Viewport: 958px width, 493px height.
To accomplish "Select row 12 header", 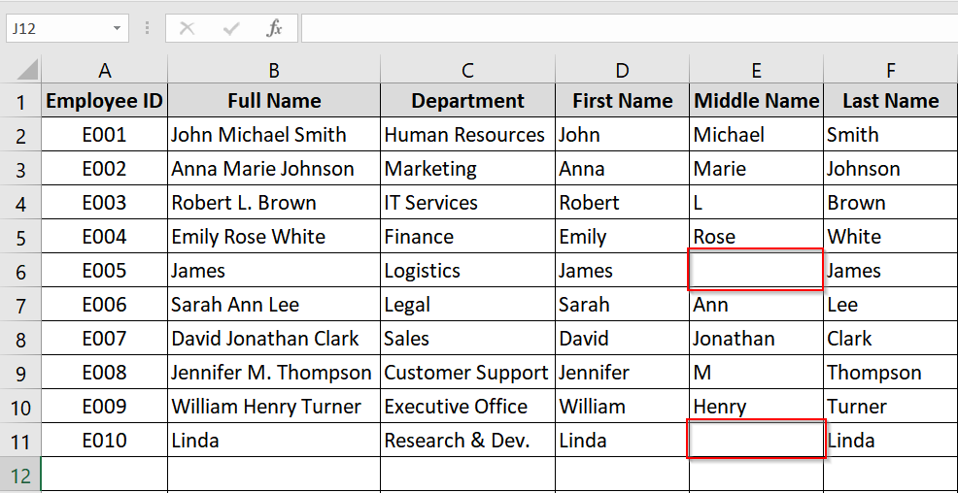I will (x=20, y=475).
